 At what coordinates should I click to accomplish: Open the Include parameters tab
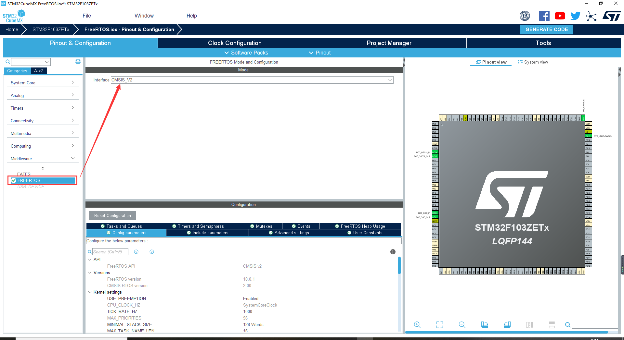tap(207, 233)
